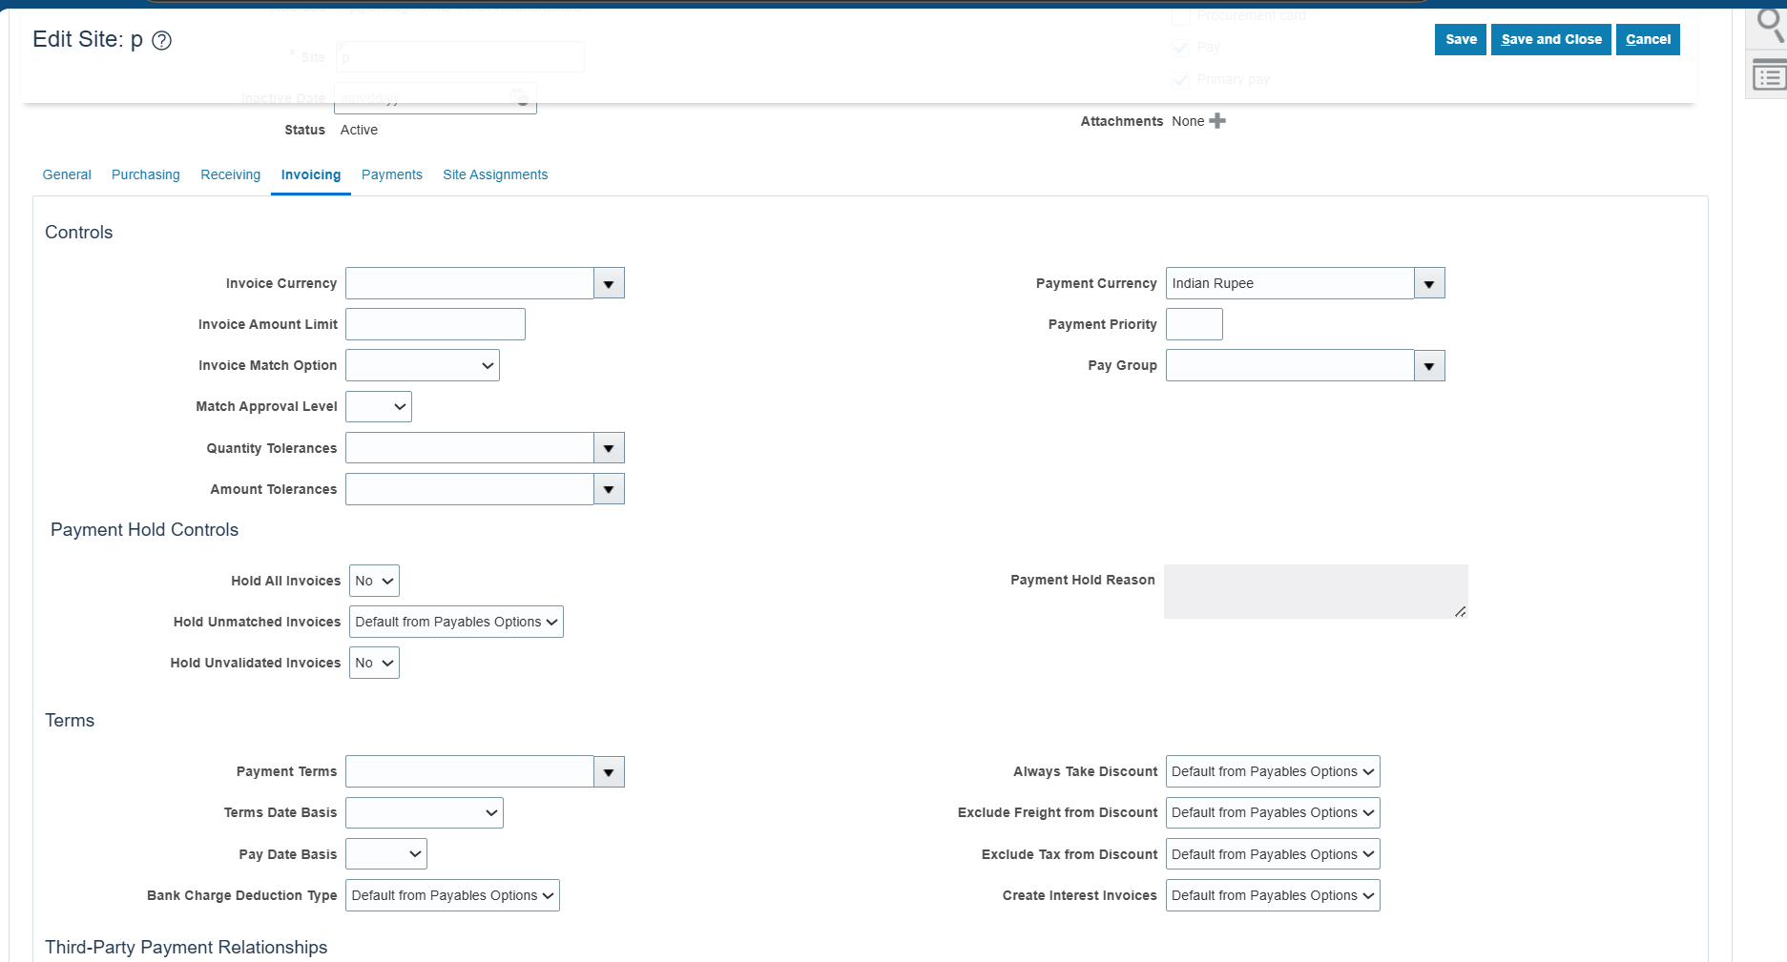Open the Site Assignments tab

[x=495, y=174]
